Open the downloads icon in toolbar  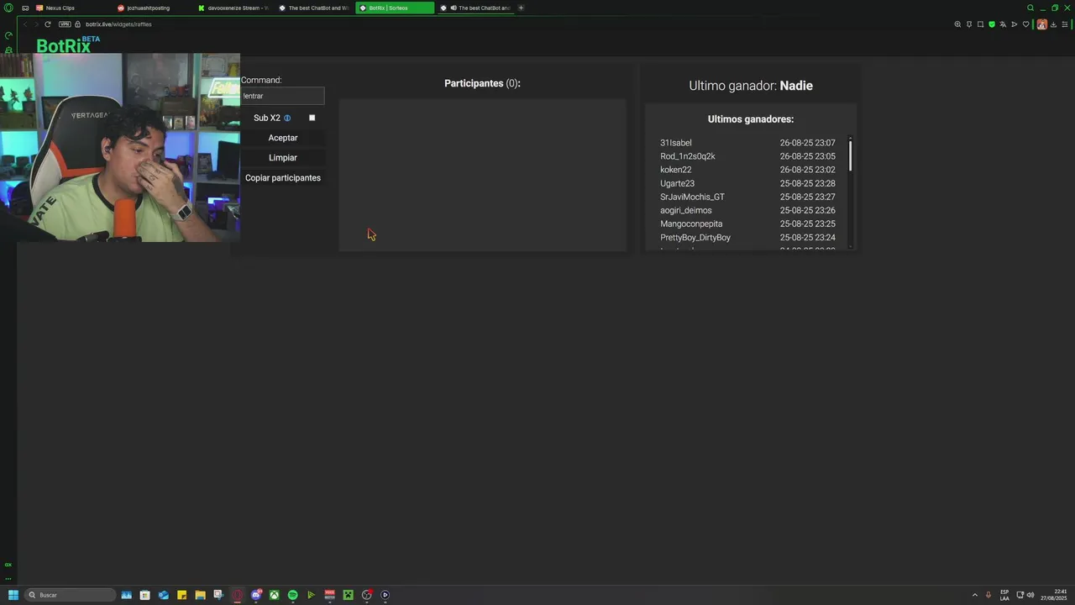pyautogui.click(x=1053, y=24)
